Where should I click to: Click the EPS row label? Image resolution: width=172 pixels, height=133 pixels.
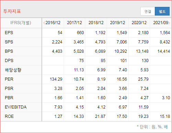point(9,33)
